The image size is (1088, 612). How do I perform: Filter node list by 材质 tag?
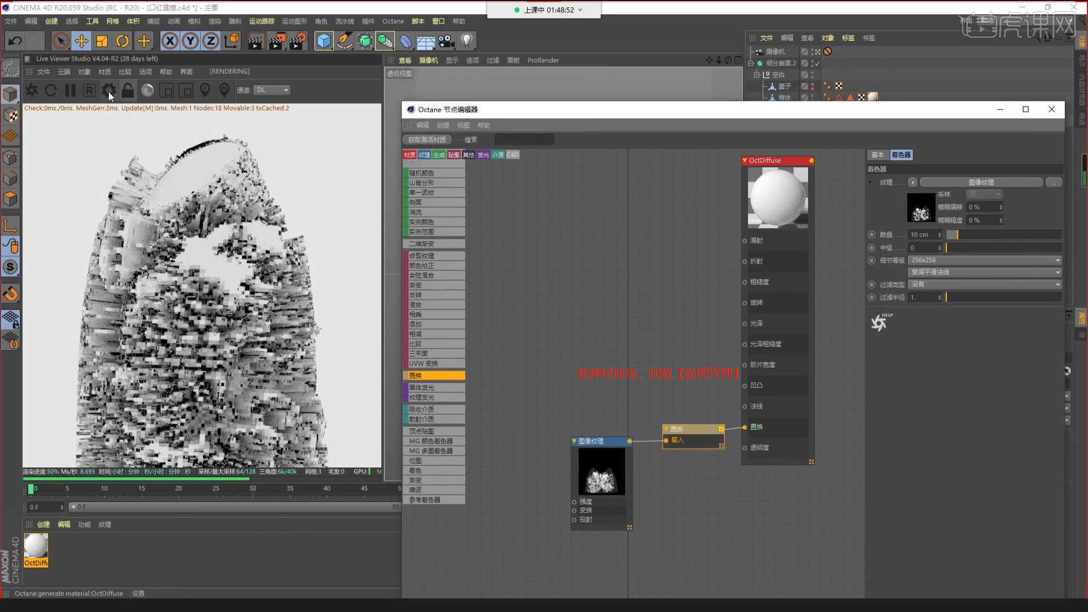tap(409, 155)
